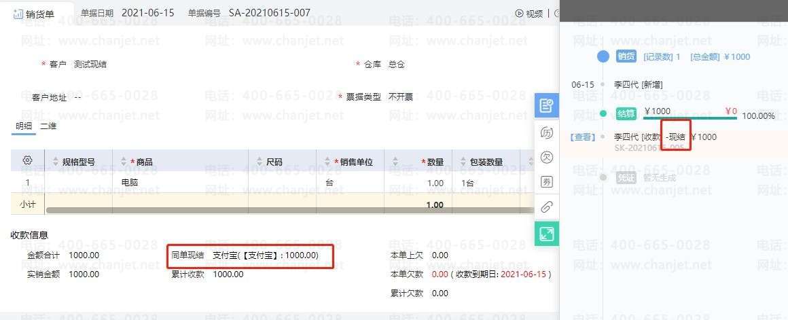Click the green expand fullscreen icon
Screen dimensions: 788x320
click(x=546, y=234)
